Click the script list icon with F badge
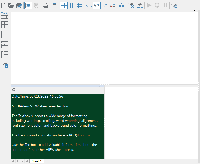200x164 pixels. click(5, 64)
